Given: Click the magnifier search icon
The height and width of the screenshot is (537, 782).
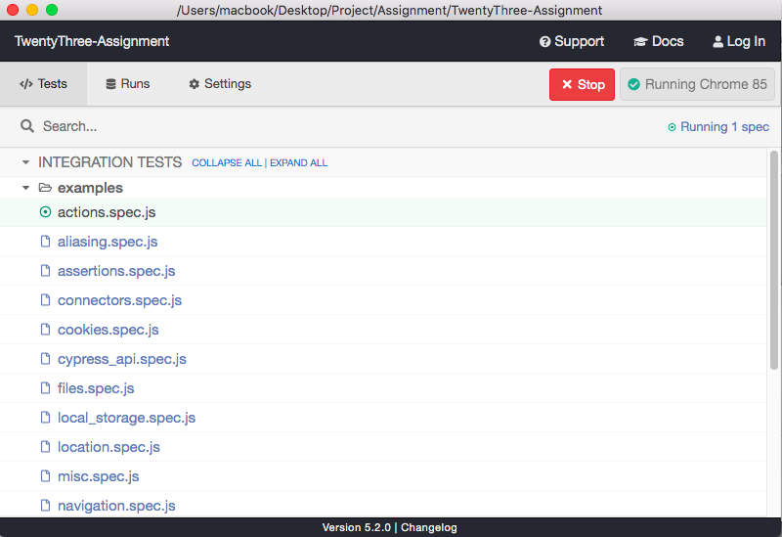Looking at the screenshot, I should [x=27, y=126].
